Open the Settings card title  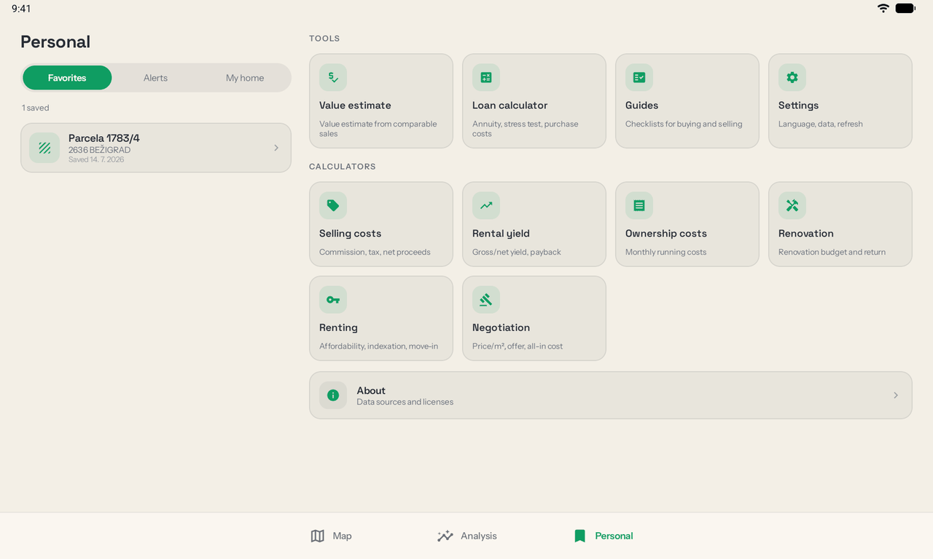click(x=798, y=106)
